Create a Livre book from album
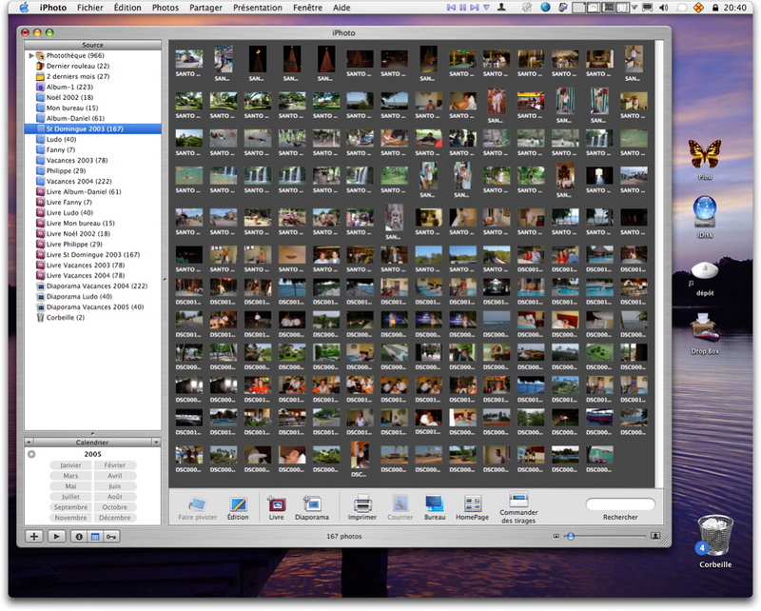 [276, 504]
